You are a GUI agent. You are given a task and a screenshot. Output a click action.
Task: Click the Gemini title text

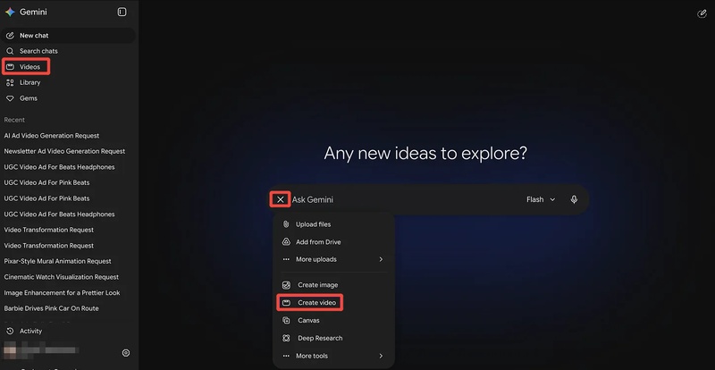[33, 13]
